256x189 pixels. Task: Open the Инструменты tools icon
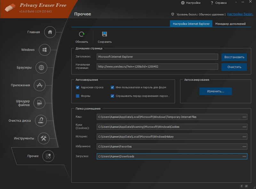(x=44, y=138)
